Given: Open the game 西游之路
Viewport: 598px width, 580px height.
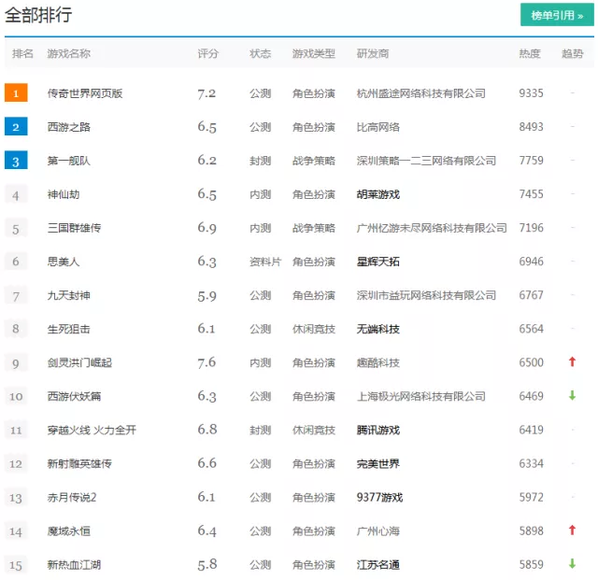Looking at the screenshot, I should (68, 127).
